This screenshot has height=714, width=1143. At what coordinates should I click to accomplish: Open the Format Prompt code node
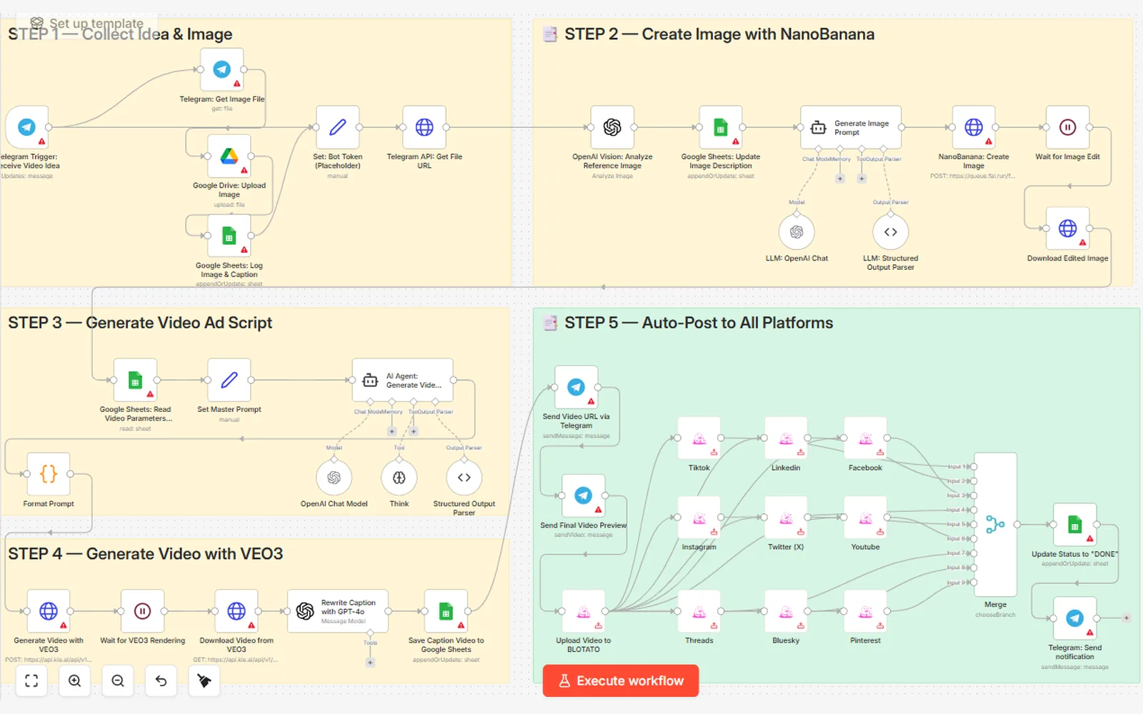click(x=49, y=473)
